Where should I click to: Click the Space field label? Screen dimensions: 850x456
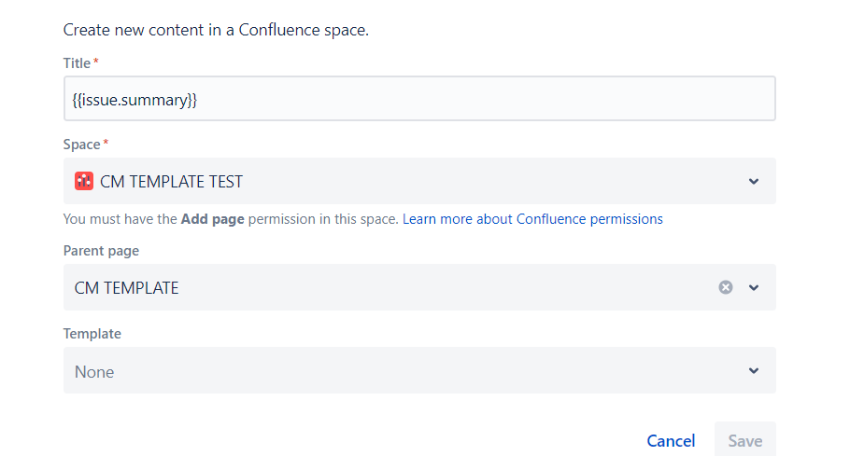tap(82, 145)
